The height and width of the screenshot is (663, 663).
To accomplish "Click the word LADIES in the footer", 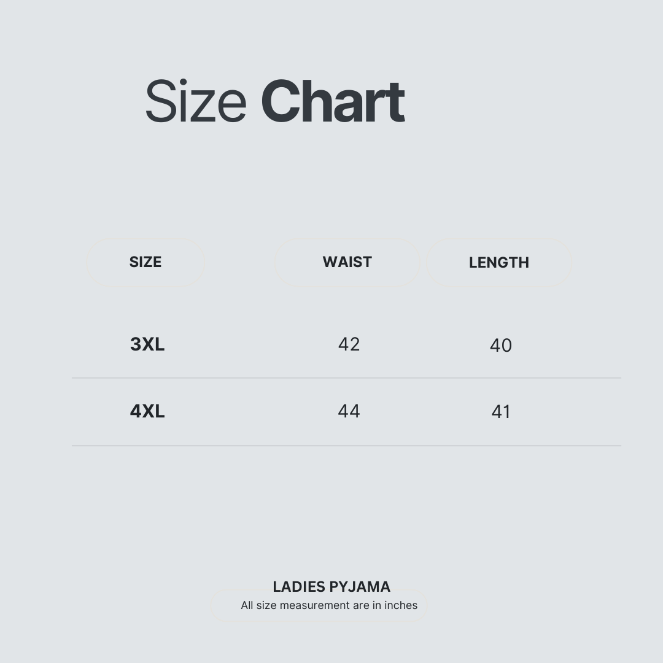I will tap(299, 587).
